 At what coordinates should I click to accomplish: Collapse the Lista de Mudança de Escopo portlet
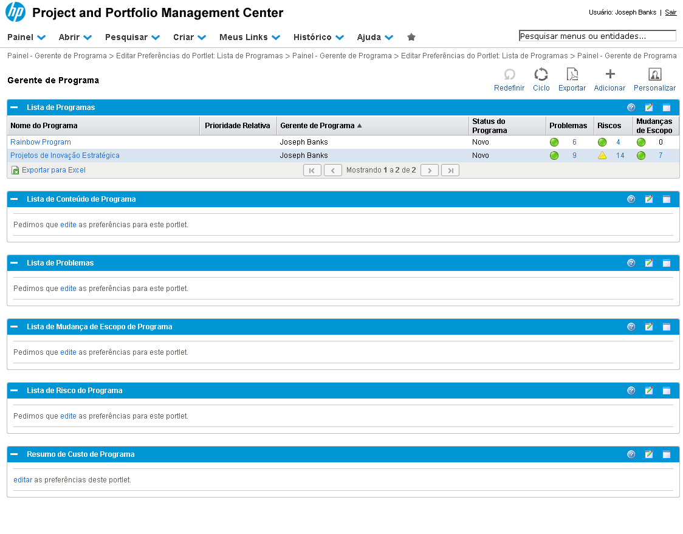pyautogui.click(x=14, y=327)
